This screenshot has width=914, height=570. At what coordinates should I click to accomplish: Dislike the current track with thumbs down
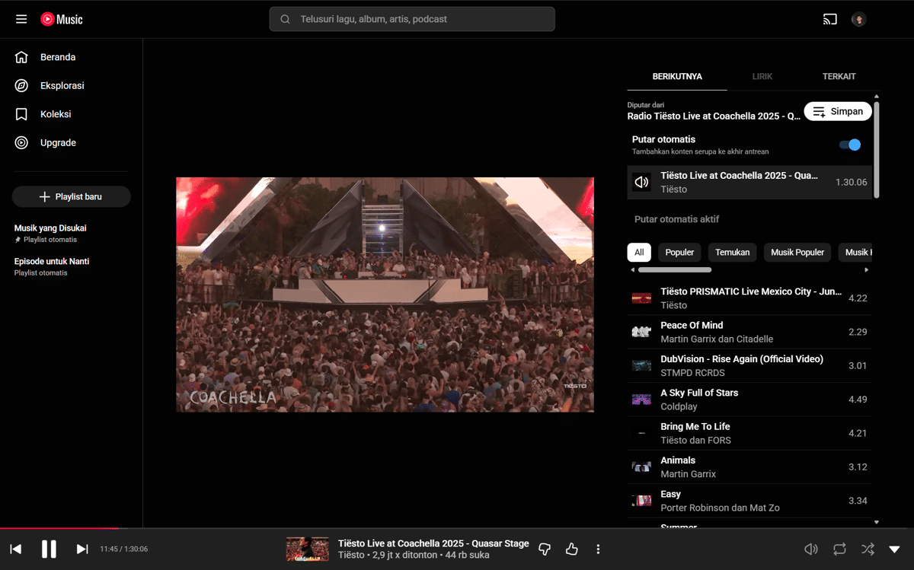pos(545,549)
